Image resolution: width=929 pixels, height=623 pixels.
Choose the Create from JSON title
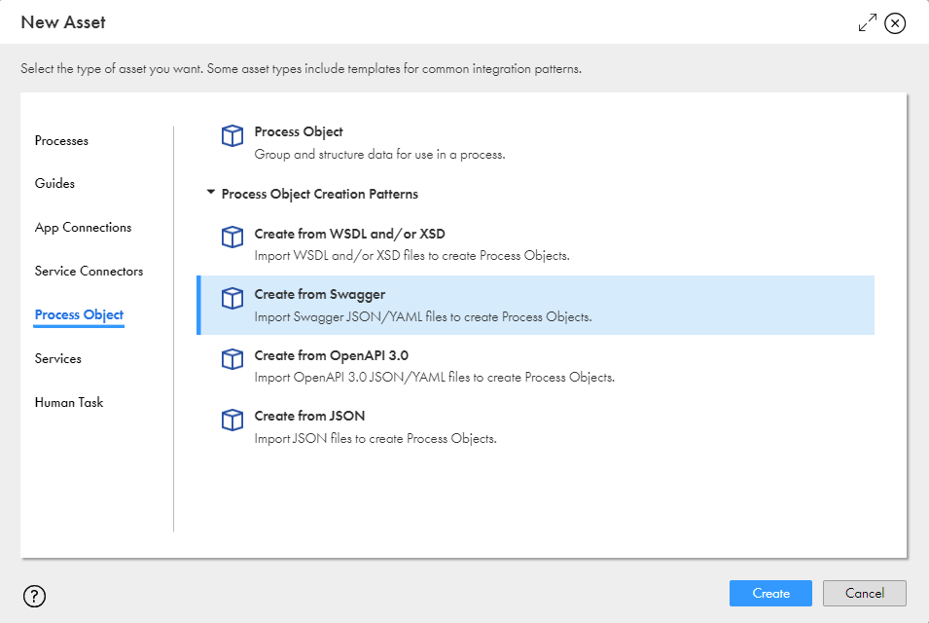pos(309,416)
